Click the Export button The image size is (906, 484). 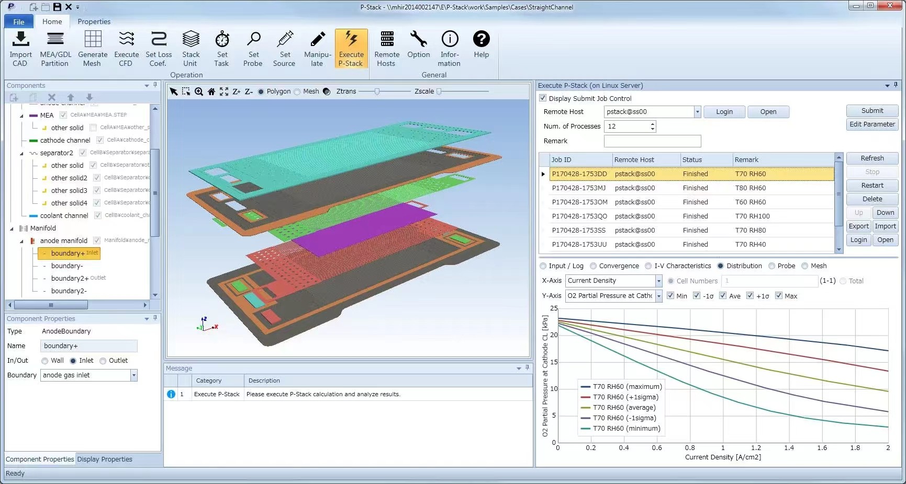858,226
